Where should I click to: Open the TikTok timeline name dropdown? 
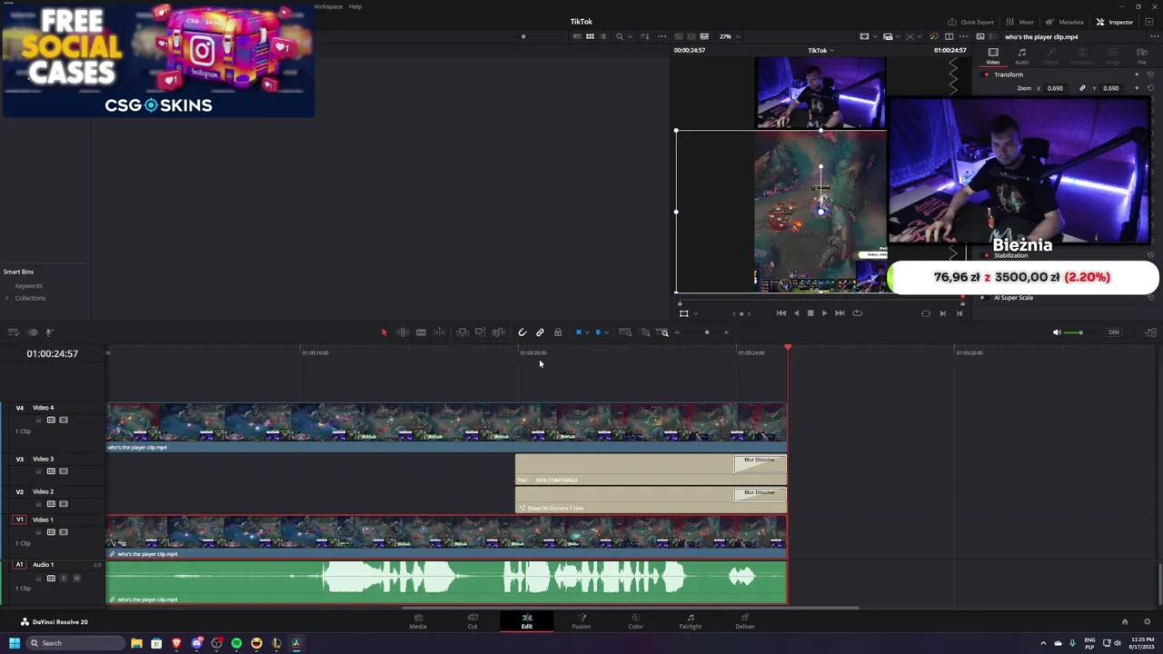tap(820, 50)
